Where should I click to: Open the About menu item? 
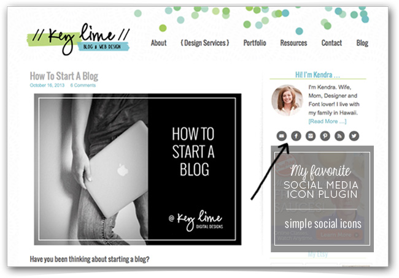coord(158,43)
